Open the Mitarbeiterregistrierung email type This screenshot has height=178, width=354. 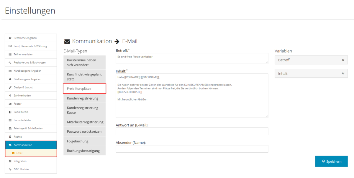[x=84, y=122]
